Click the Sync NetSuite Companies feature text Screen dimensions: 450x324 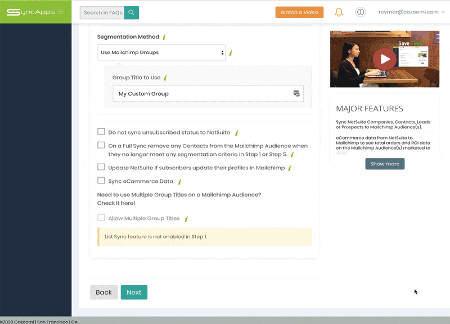point(383,124)
